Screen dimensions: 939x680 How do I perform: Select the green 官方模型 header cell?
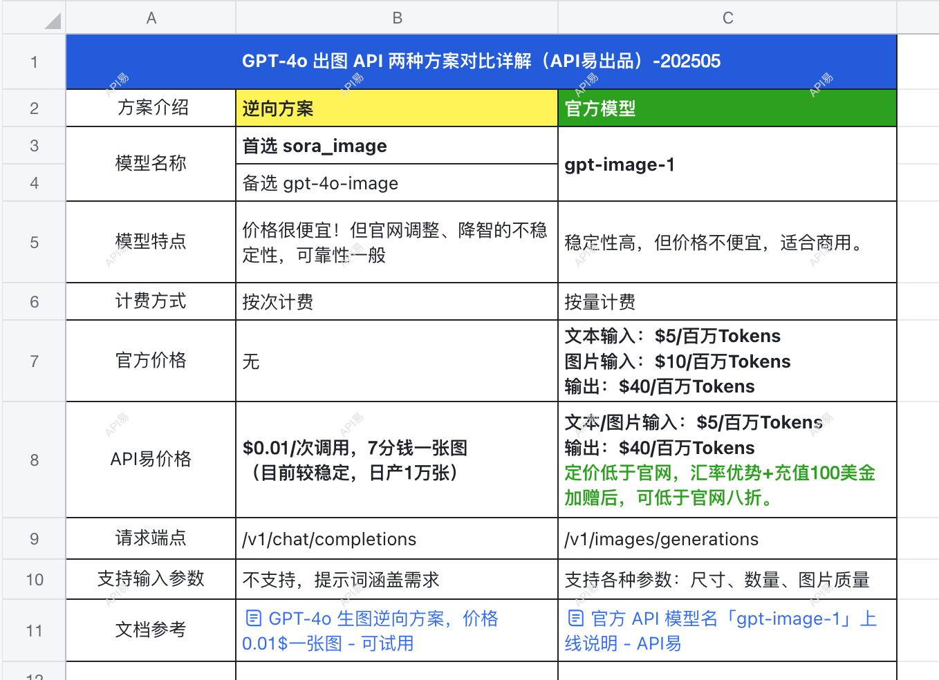tap(727, 108)
